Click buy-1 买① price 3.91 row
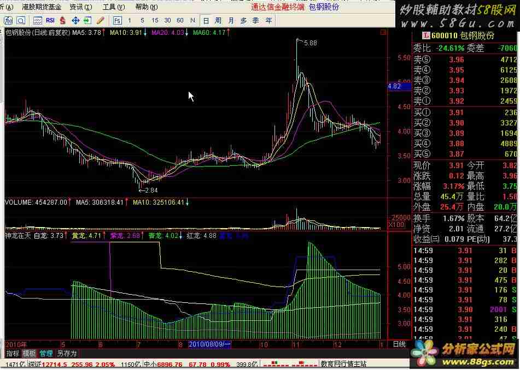Viewport: 520px width, 370px height. [x=465, y=112]
